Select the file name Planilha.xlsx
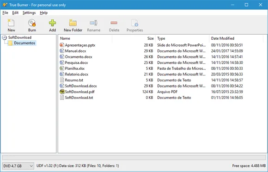 tap(75, 68)
